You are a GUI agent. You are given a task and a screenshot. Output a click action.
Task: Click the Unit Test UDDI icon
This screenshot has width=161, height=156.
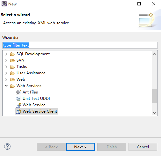pos(18,99)
